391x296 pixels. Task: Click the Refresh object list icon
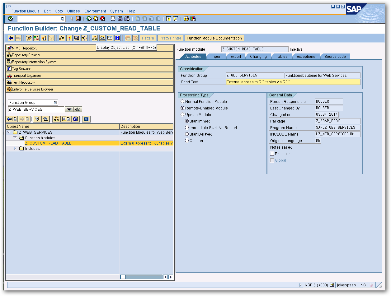(75, 119)
